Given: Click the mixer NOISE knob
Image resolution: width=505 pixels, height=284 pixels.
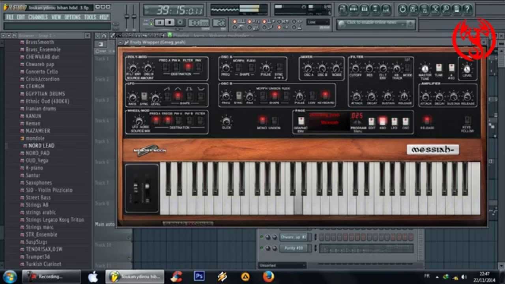Looking at the screenshot, I should click(x=336, y=68).
